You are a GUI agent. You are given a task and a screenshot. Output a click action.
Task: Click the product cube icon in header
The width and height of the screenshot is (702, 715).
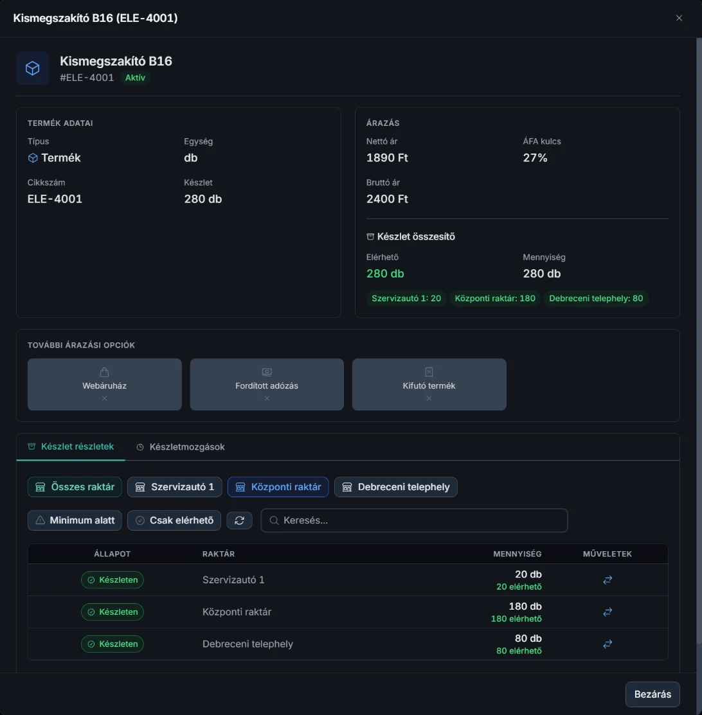[x=32, y=68]
